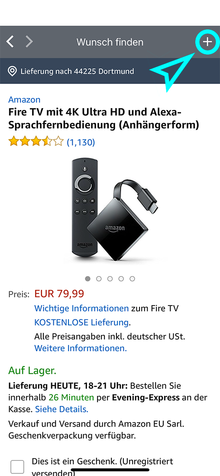Open 'Weitere Informationen' link
This screenshot has height=476, width=220.
point(81,348)
